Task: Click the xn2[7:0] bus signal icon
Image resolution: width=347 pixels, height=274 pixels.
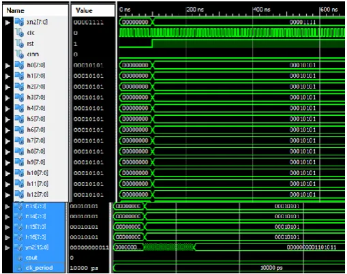Action: (19, 22)
